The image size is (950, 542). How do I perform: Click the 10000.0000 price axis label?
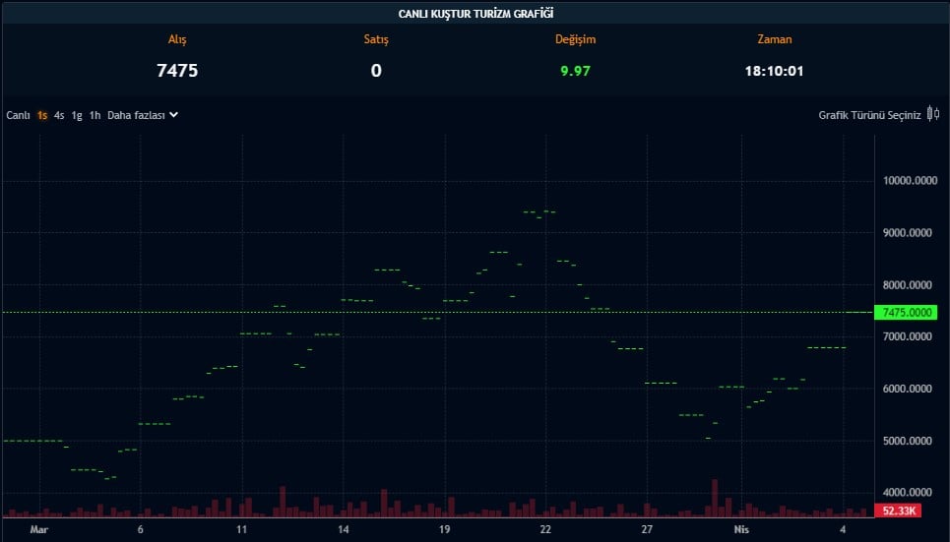click(907, 181)
